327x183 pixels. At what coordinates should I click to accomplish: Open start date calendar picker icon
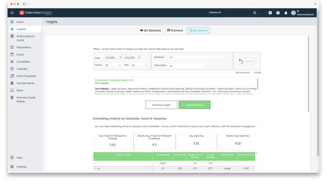pyautogui.click(x=120, y=58)
